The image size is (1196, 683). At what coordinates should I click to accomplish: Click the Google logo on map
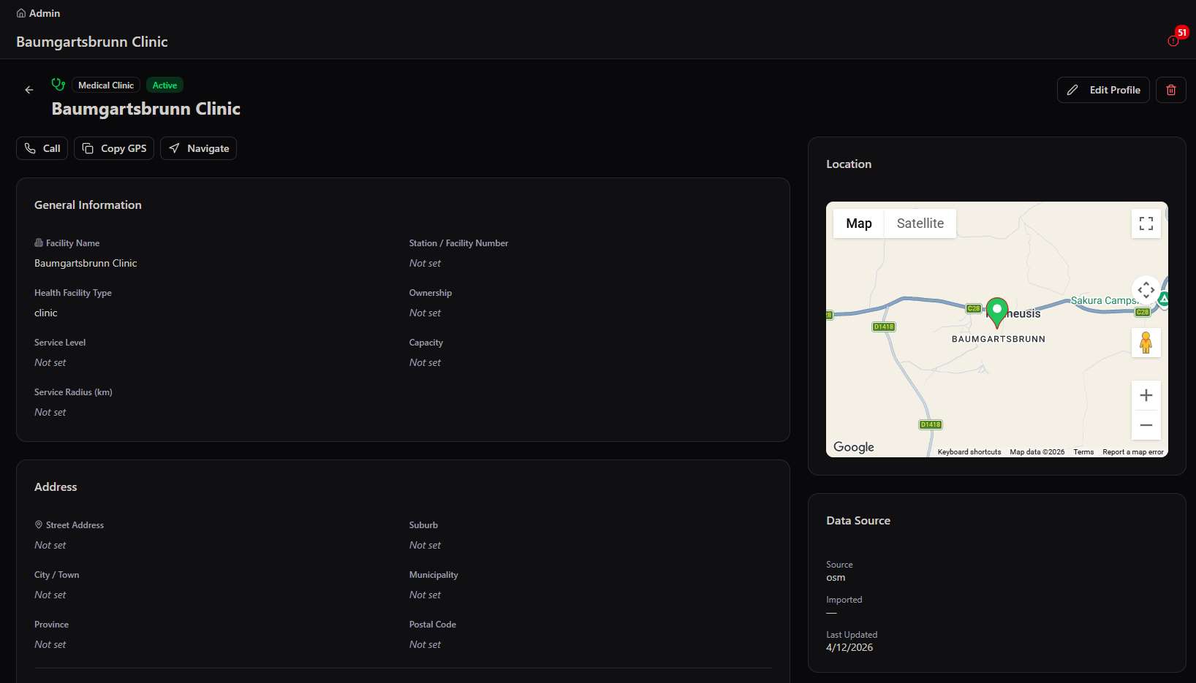(x=854, y=447)
